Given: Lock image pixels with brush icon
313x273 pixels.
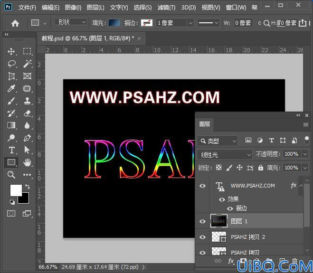Looking at the screenshot, I should click(x=229, y=168).
